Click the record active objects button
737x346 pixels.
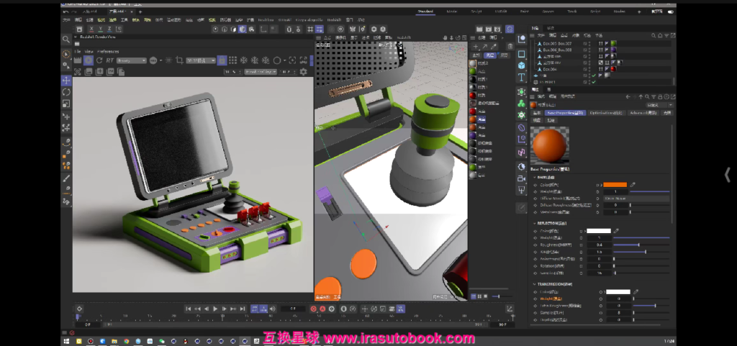point(314,309)
